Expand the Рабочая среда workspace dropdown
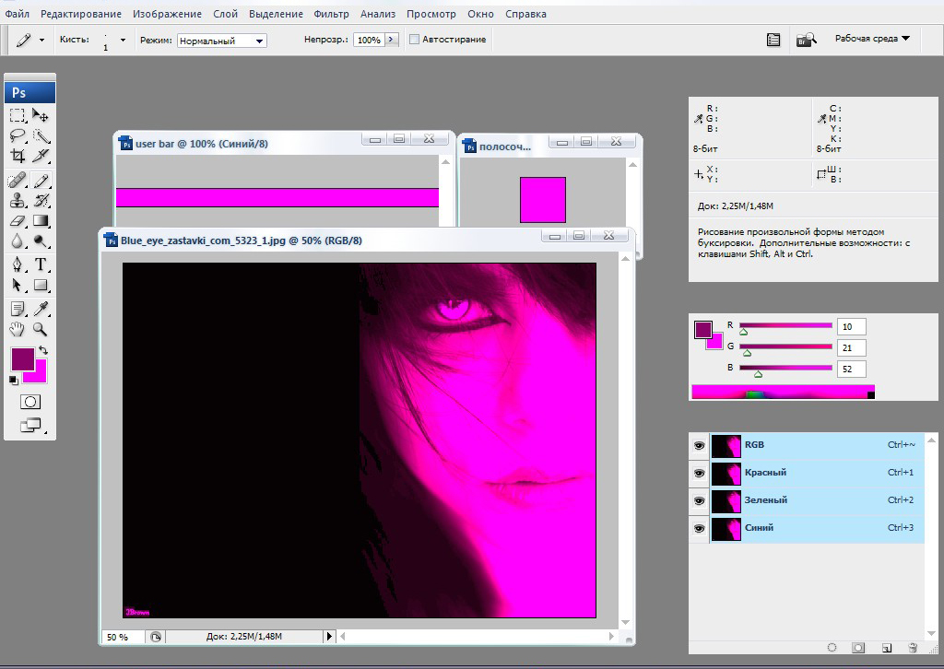The image size is (944, 669). click(x=872, y=39)
